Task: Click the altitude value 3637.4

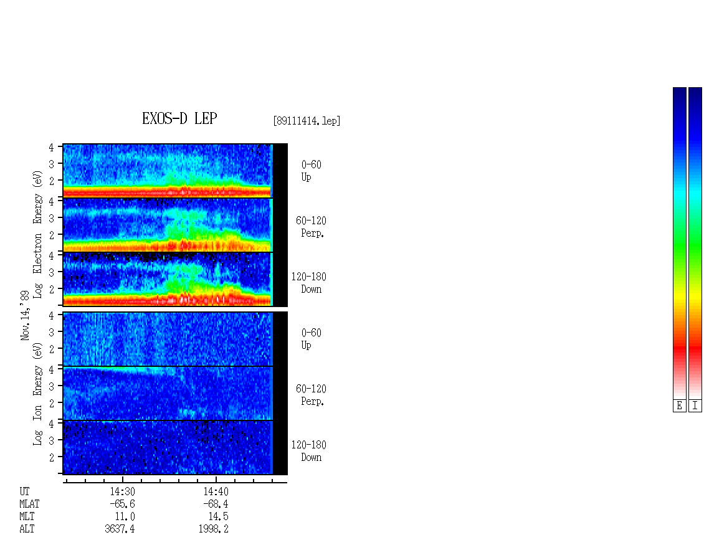Action: (120, 529)
